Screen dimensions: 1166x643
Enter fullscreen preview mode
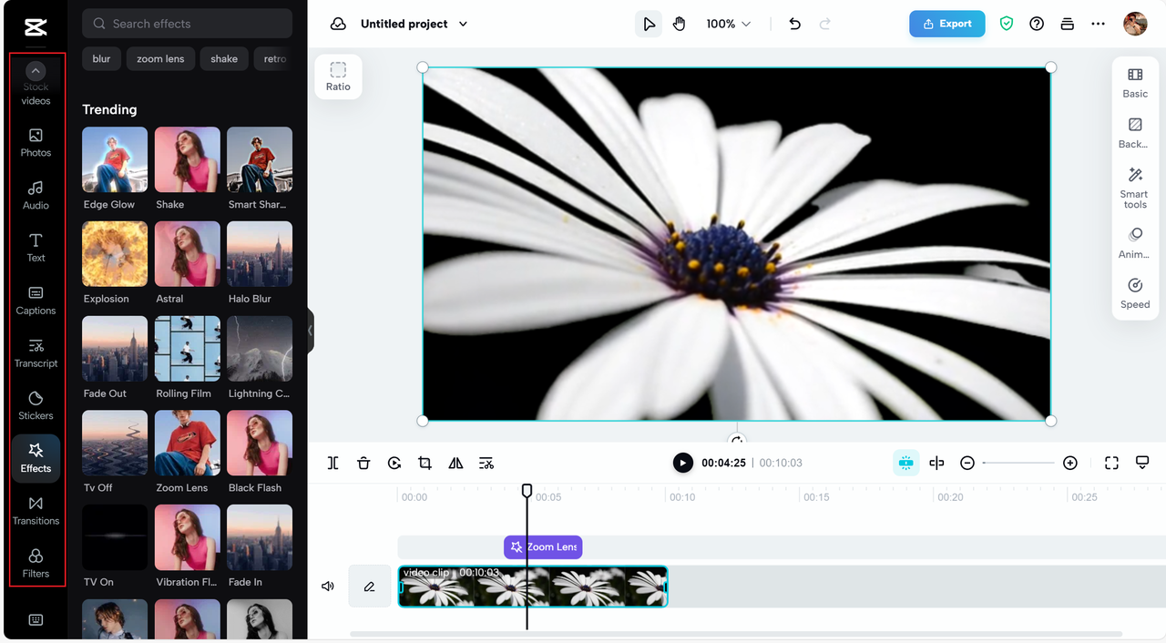tap(1111, 463)
